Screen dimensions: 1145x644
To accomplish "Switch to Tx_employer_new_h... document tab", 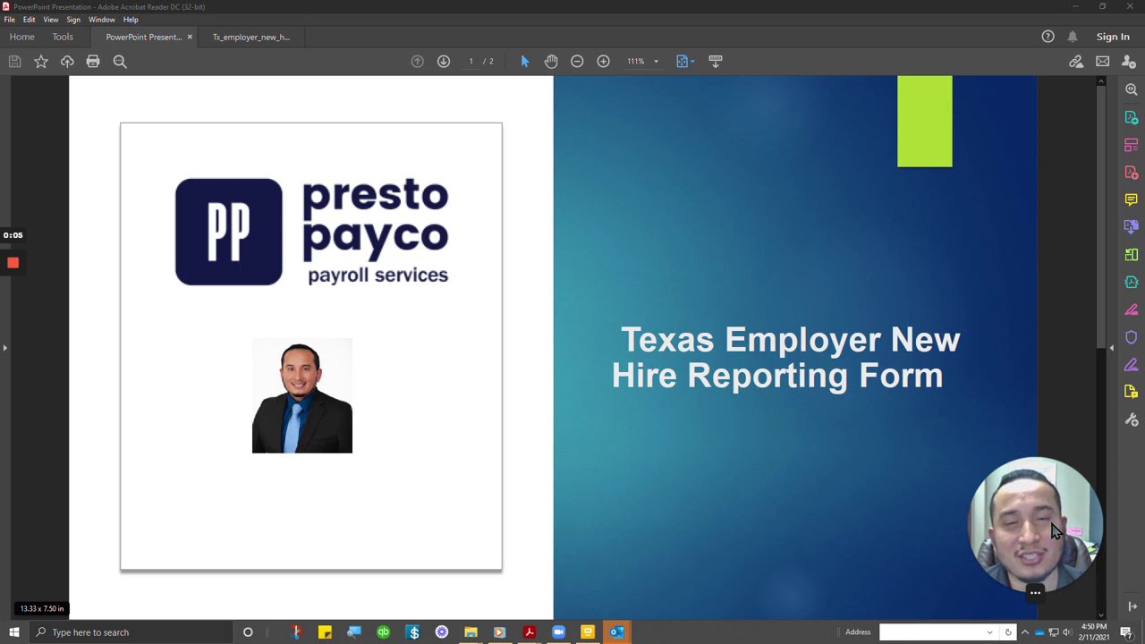I will coord(251,37).
